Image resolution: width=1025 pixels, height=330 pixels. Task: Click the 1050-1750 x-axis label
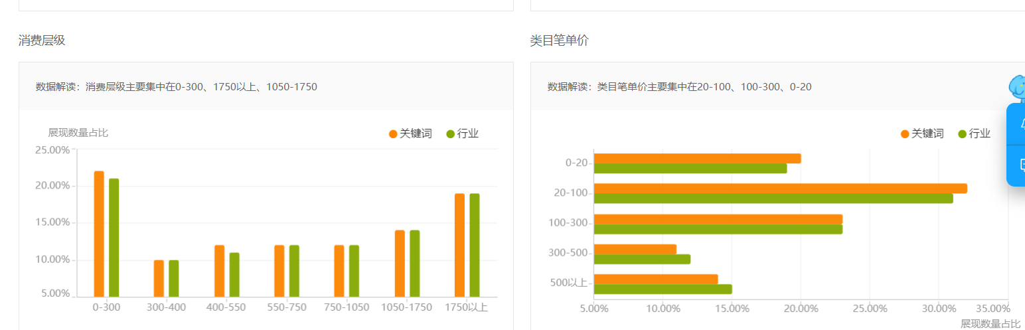tap(407, 307)
